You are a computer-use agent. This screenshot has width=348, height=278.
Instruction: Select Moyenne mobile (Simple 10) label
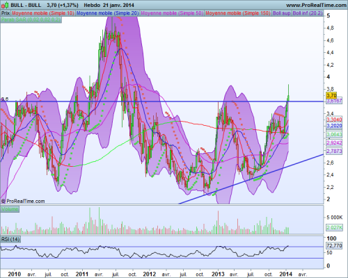click(43, 13)
